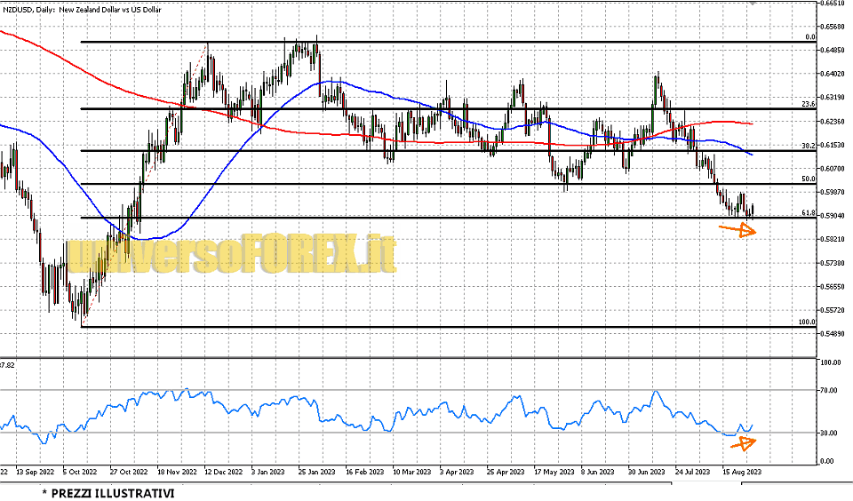Click the universoFOREX.it watermark
Image resolution: width=853 pixels, height=501 pixels.
click(229, 256)
